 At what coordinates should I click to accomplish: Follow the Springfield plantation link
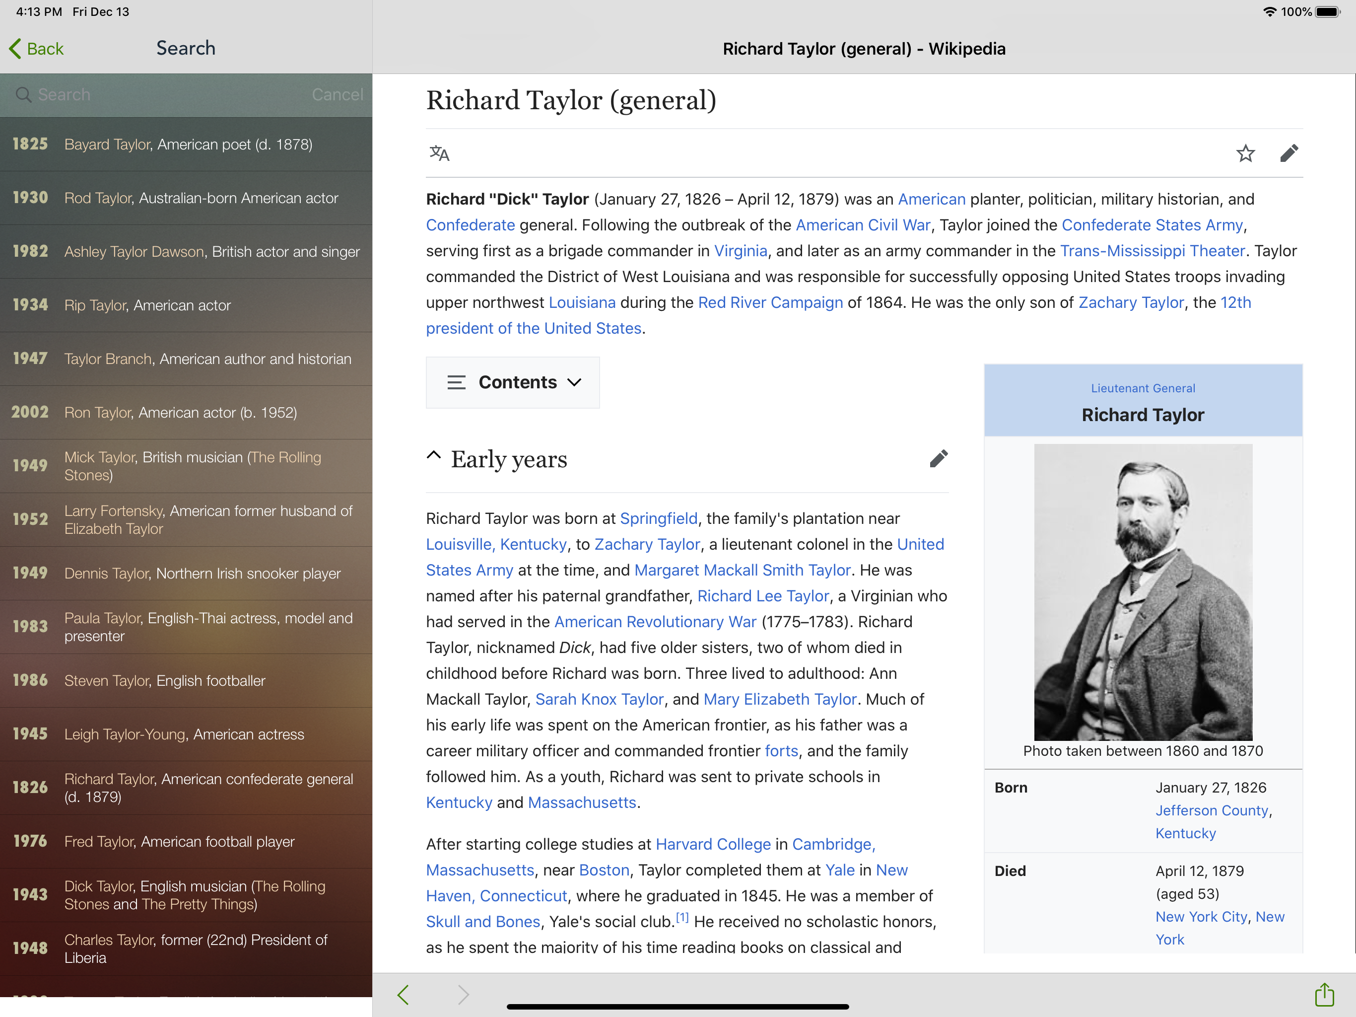click(658, 518)
